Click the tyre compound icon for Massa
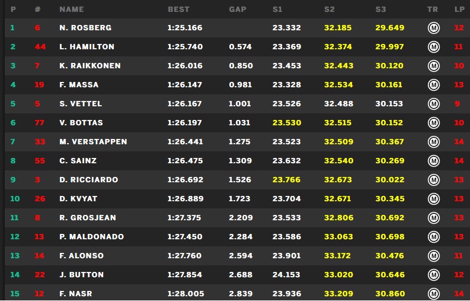This screenshot has height=301, width=470. coord(433,85)
